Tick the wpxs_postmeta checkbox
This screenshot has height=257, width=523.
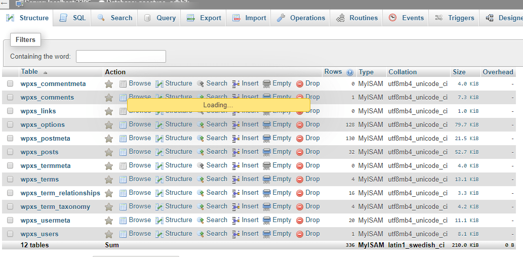(10, 138)
